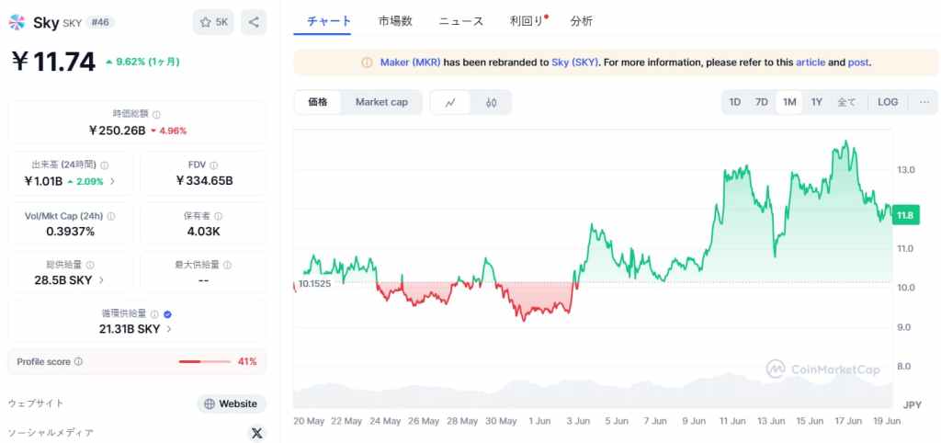Image resolution: width=941 pixels, height=443 pixels.
Task: Open the 市場数 tab
Action: [395, 21]
